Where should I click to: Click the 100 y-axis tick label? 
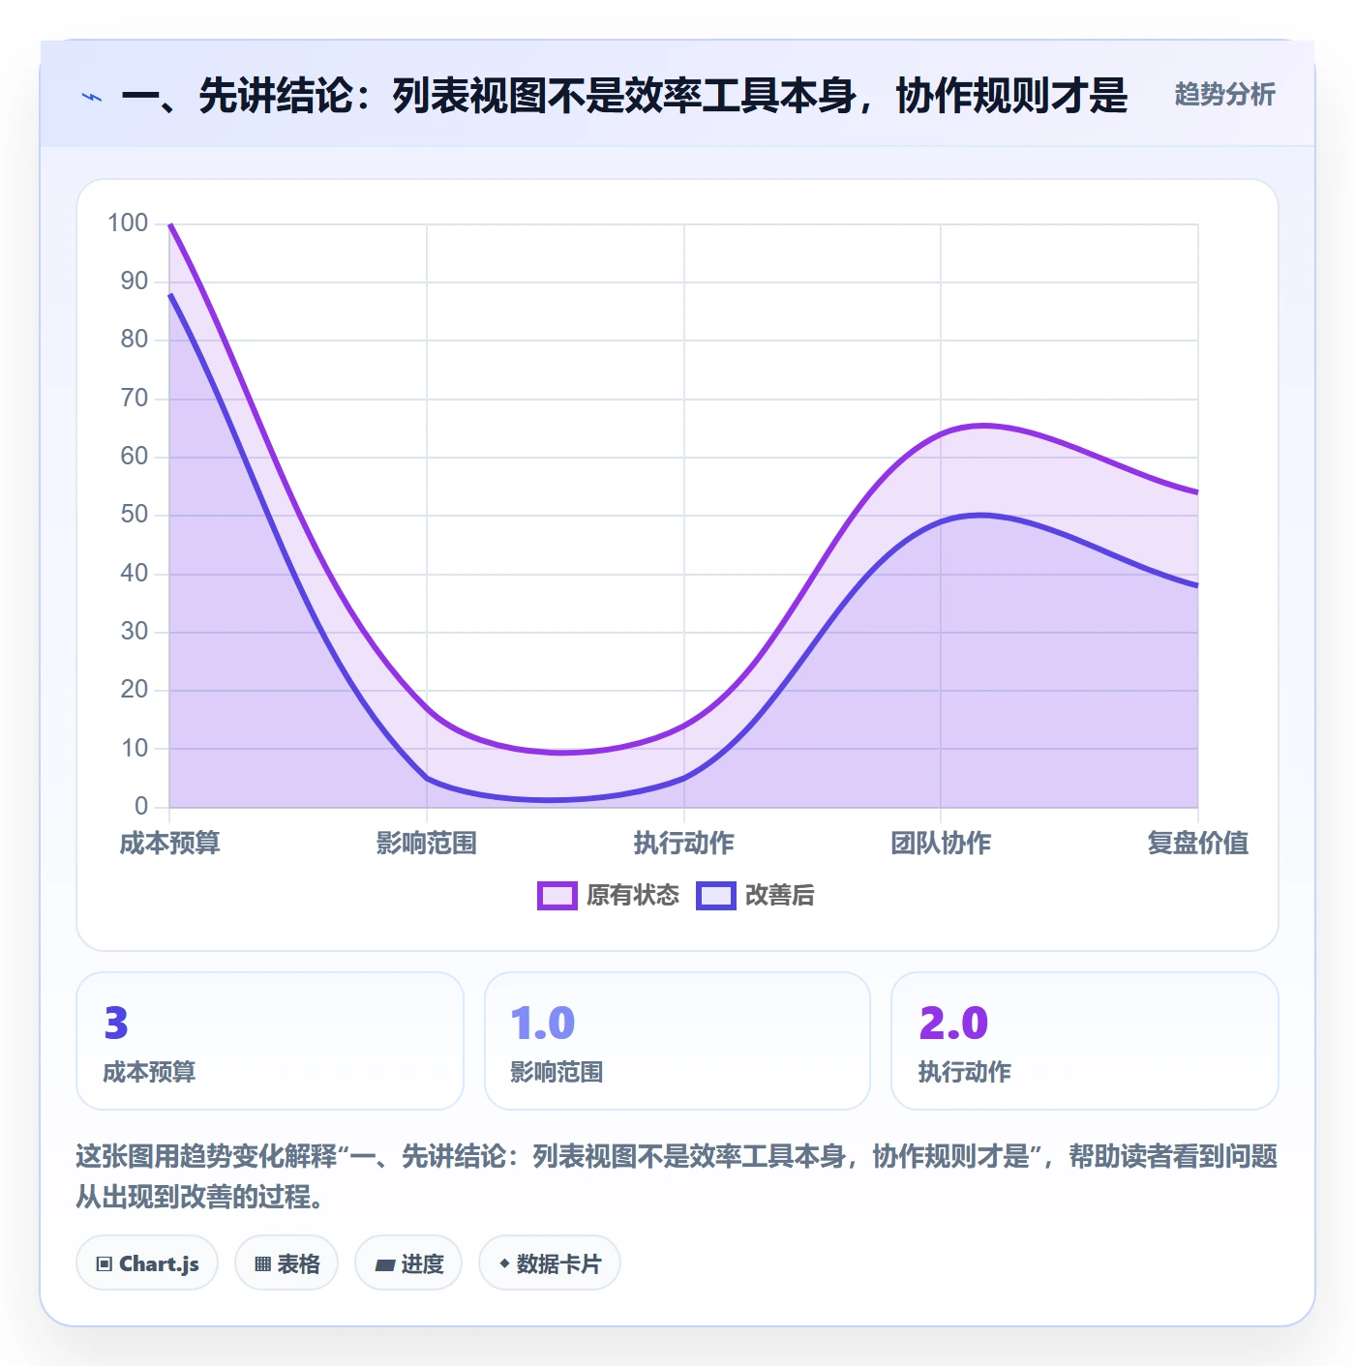point(128,223)
